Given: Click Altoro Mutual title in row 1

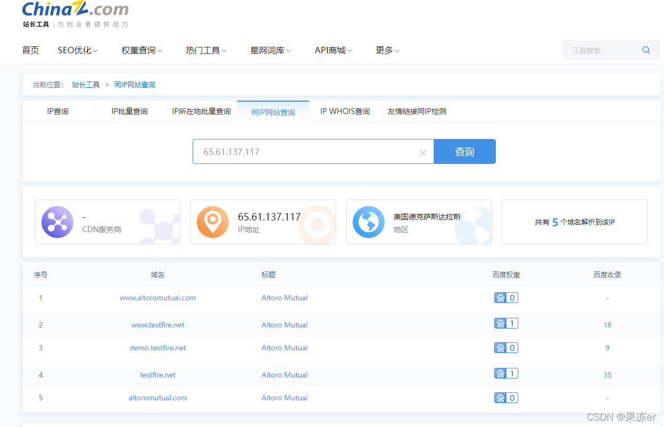Looking at the screenshot, I should (x=285, y=298).
